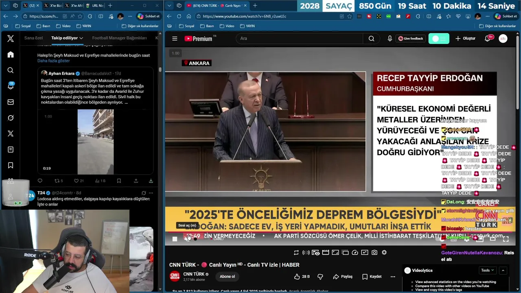Switch to the URL browser tab
Viewport: 521px width, 293px height.
click(x=94, y=5)
